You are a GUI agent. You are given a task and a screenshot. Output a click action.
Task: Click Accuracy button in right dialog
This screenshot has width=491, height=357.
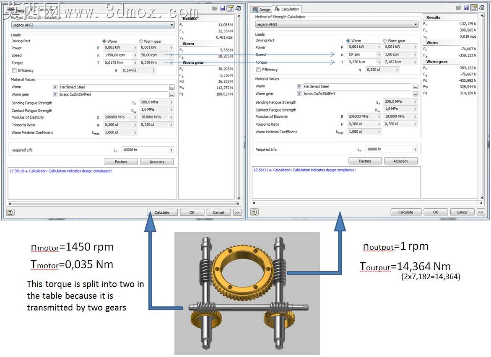pyautogui.click(x=401, y=161)
